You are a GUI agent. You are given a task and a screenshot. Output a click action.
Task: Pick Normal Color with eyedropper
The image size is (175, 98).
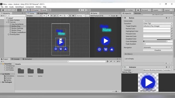[x=172, y=29]
